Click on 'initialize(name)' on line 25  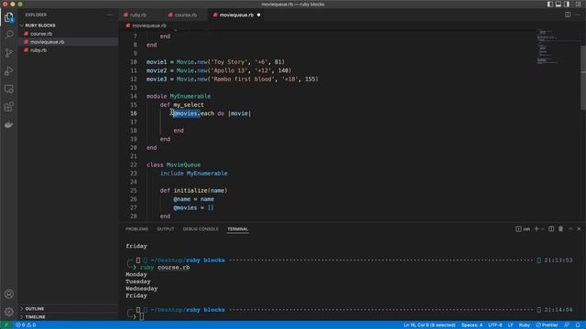(x=201, y=190)
